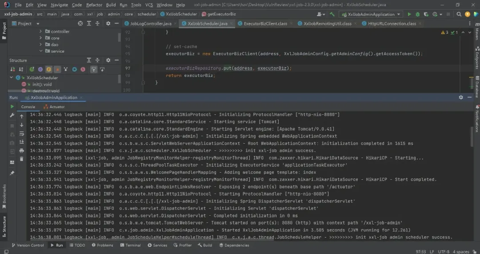The image size is (480, 254).
Task: Switch to the ExecutorBizClient.class tab
Action: [x=265, y=24]
